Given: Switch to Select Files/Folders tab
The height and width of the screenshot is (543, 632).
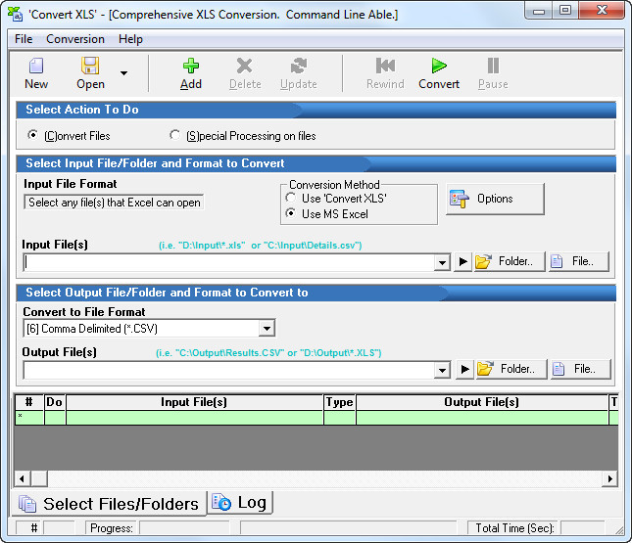Looking at the screenshot, I should click(109, 504).
